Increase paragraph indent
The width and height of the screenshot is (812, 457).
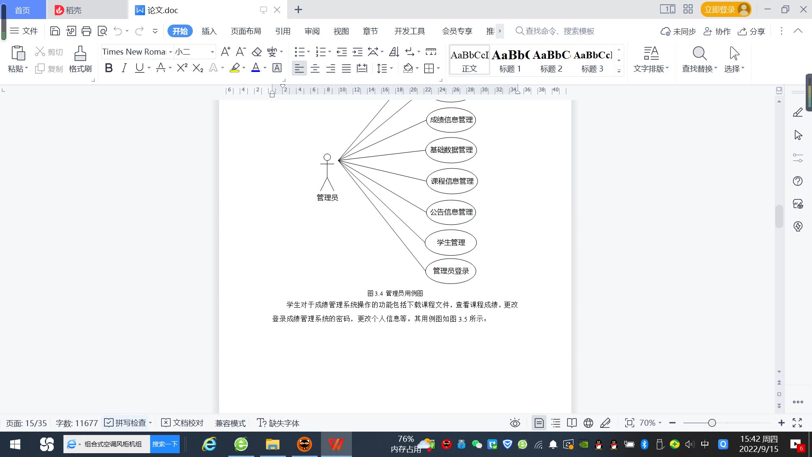357,52
